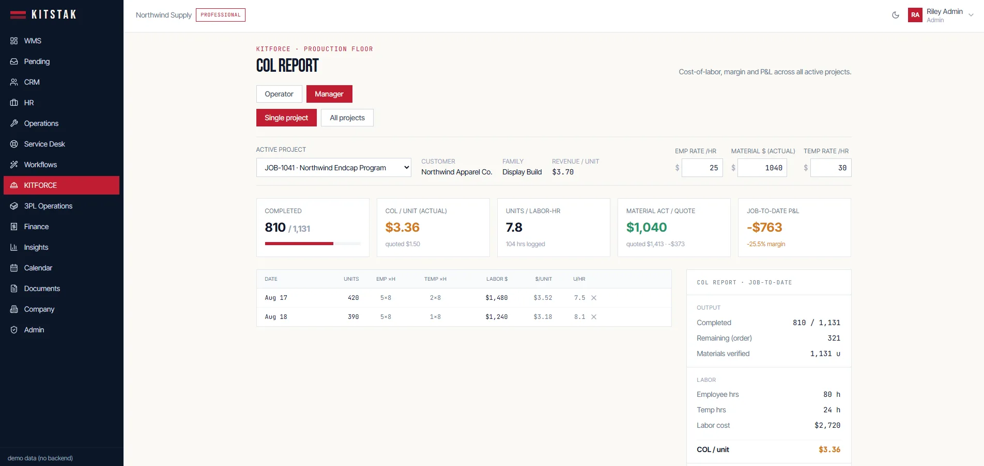The height and width of the screenshot is (466, 984).
Task: Click the UNITS column header
Action: click(351, 279)
